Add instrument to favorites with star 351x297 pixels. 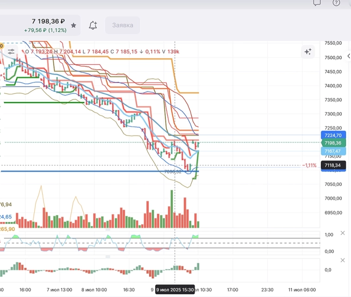[x=74, y=25]
